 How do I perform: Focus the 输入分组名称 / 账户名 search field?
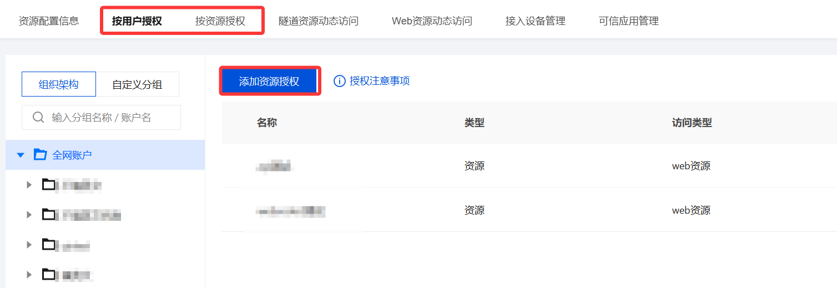click(101, 118)
